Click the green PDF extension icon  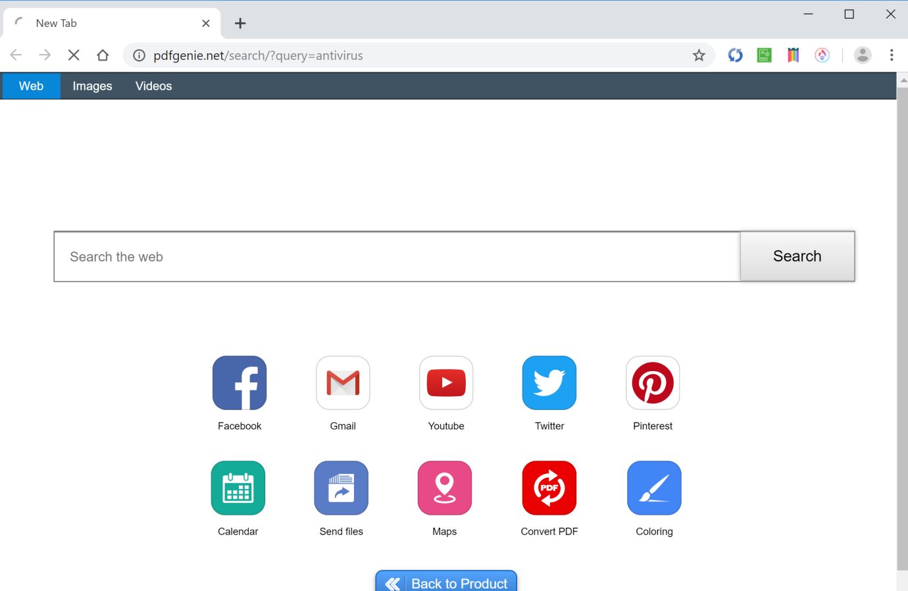pos(764,55)
